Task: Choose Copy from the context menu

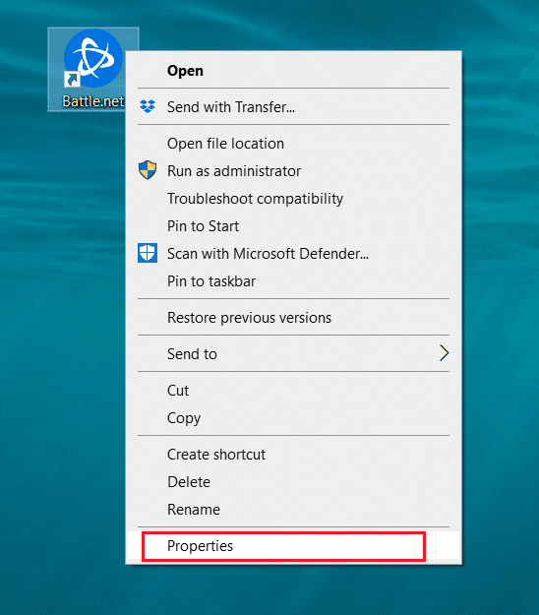Action: pos(293,418)
